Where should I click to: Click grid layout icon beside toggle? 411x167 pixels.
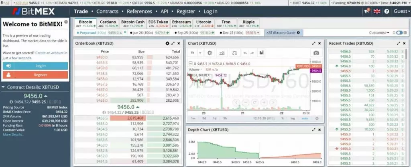[x=405, y=33]
